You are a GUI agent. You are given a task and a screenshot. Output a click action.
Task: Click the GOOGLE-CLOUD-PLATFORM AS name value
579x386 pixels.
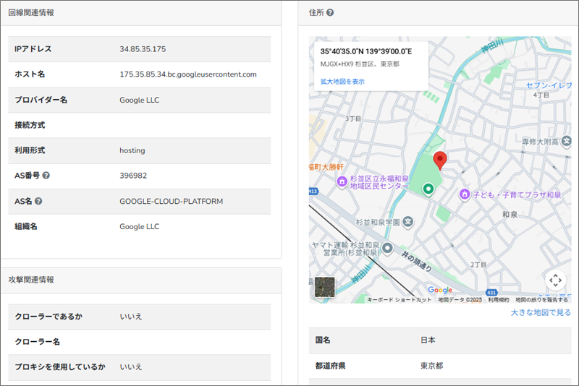(171, 201)
